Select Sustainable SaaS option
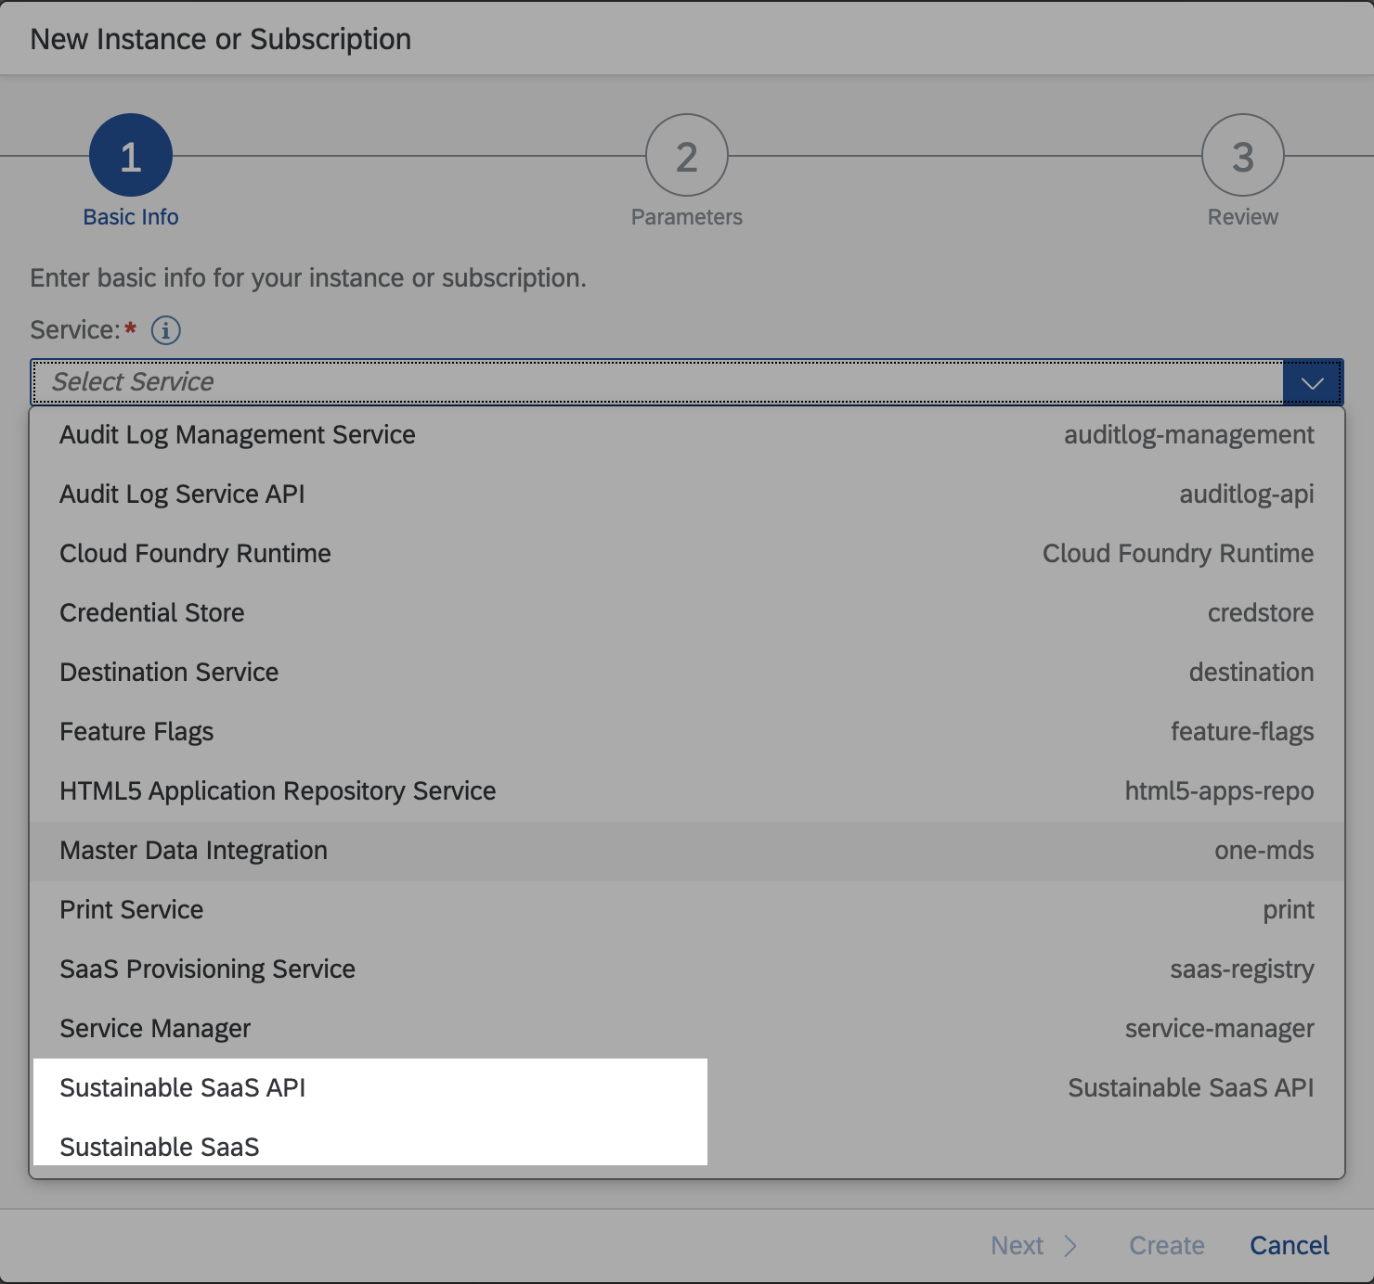 click(687, 1148)
